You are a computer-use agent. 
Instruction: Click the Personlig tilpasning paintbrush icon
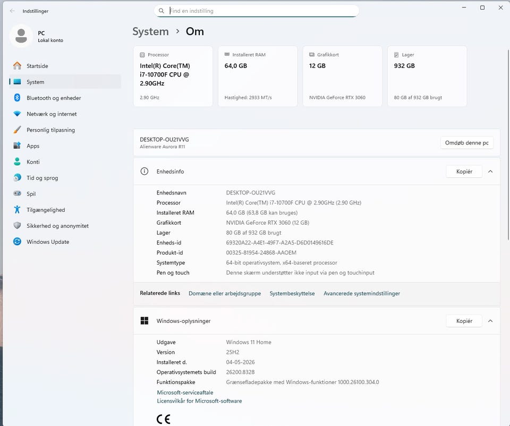coord(17,130)
